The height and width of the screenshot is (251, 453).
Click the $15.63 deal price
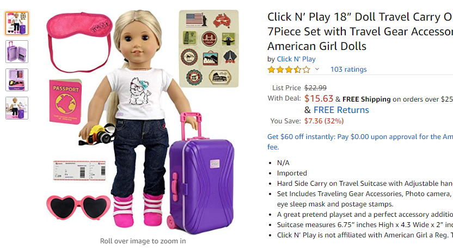tap(319, 98)
